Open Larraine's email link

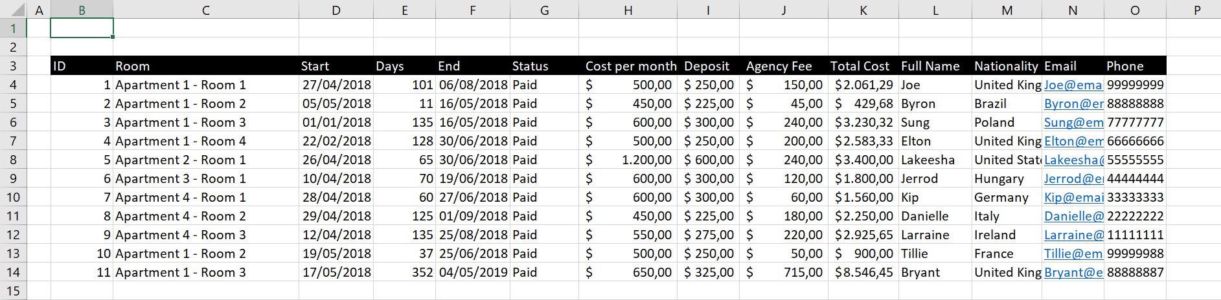(1073, 235)
